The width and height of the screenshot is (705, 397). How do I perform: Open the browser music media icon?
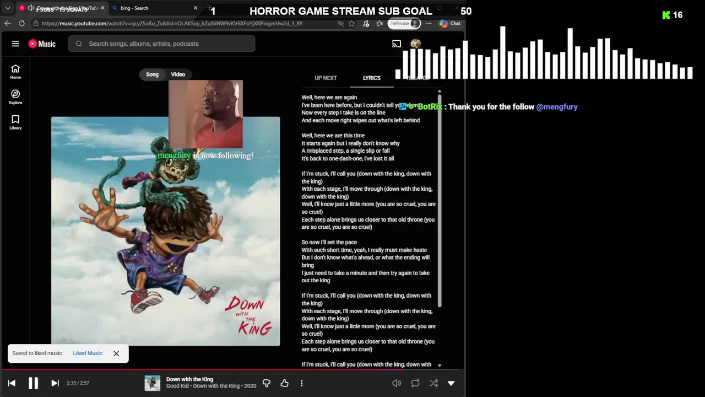366,23
